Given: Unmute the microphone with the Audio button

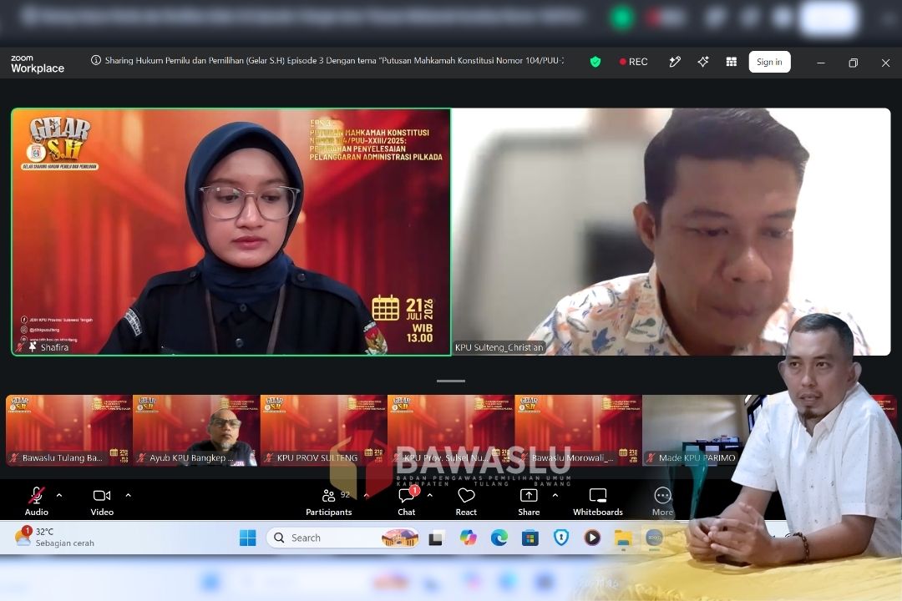Looking at the screenshot, I should [36, 501].
